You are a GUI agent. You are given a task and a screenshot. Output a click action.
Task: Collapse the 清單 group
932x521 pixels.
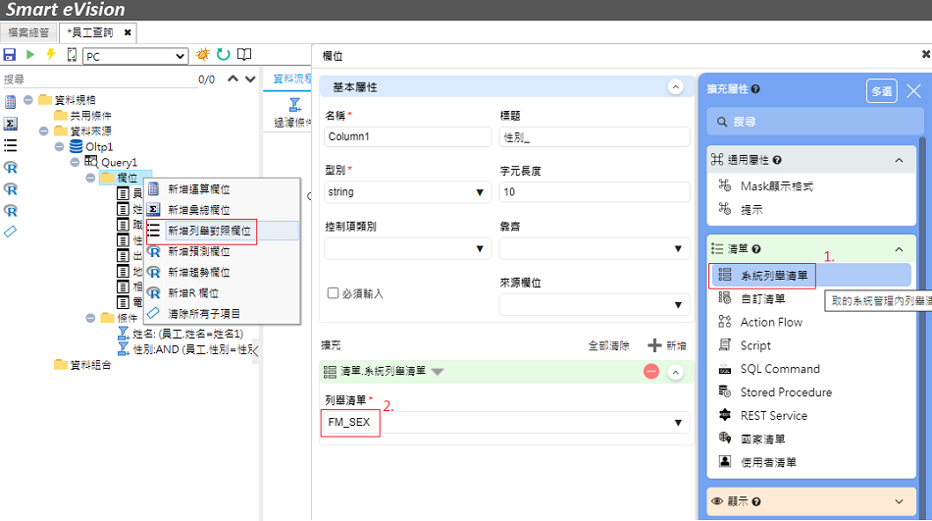click(899, 249)
